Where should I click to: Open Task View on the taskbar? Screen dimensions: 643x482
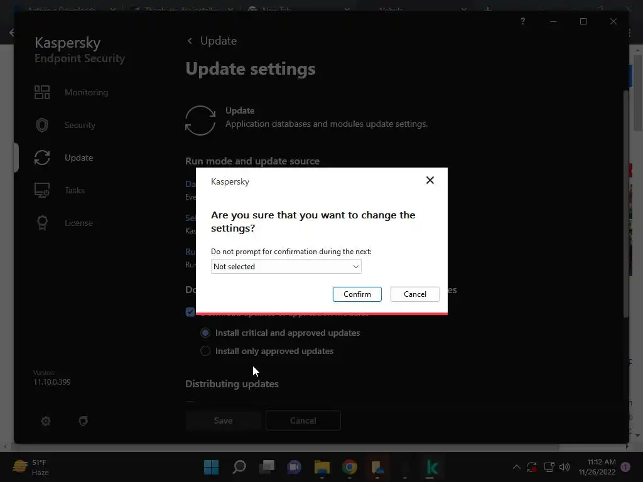pos(266,467)
